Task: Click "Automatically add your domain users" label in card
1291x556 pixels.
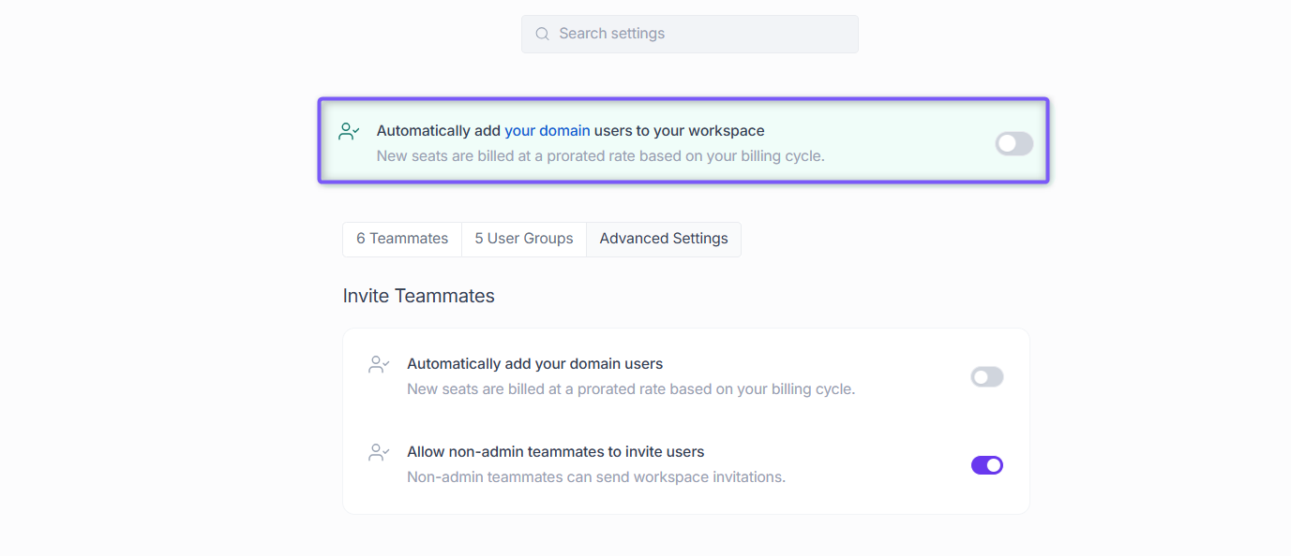Action: (535, 364)
